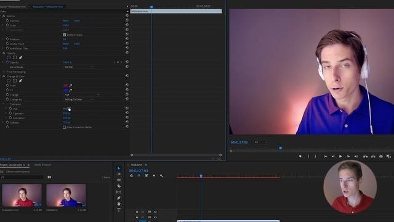Reset the Hue tolerance parameter
The height and width of the screenshot is (222, 394).
(x=127, y=109)
